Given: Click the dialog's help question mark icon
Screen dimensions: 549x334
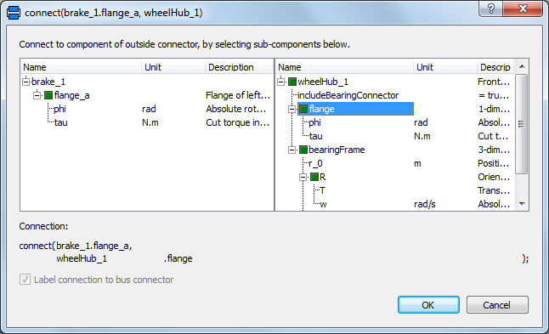Looking at the screenshot, I should [491, 8].
